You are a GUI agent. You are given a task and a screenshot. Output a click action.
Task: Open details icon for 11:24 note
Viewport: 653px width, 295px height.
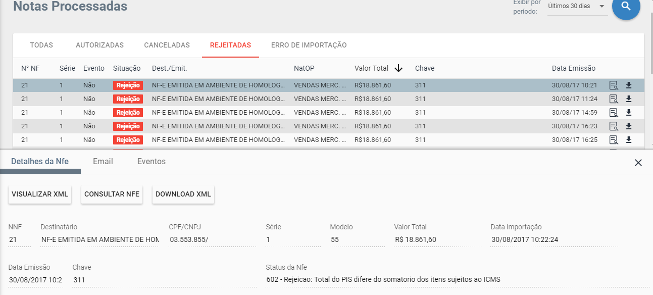pyautogui.click(x=614, y=99)
